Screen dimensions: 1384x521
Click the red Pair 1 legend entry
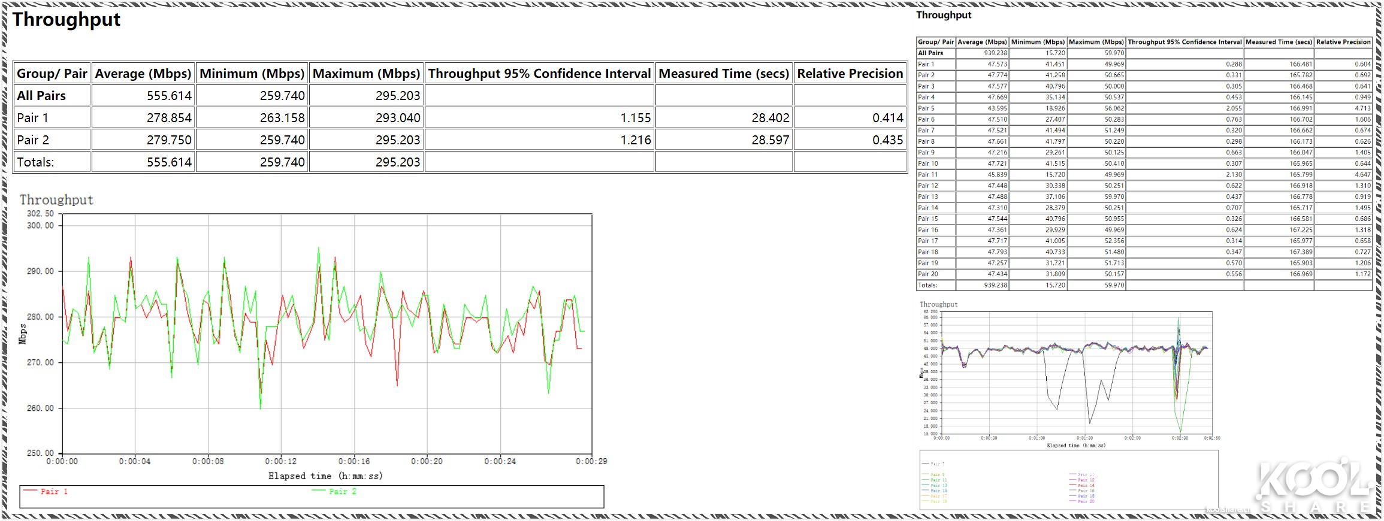click(x=47, y=492)
